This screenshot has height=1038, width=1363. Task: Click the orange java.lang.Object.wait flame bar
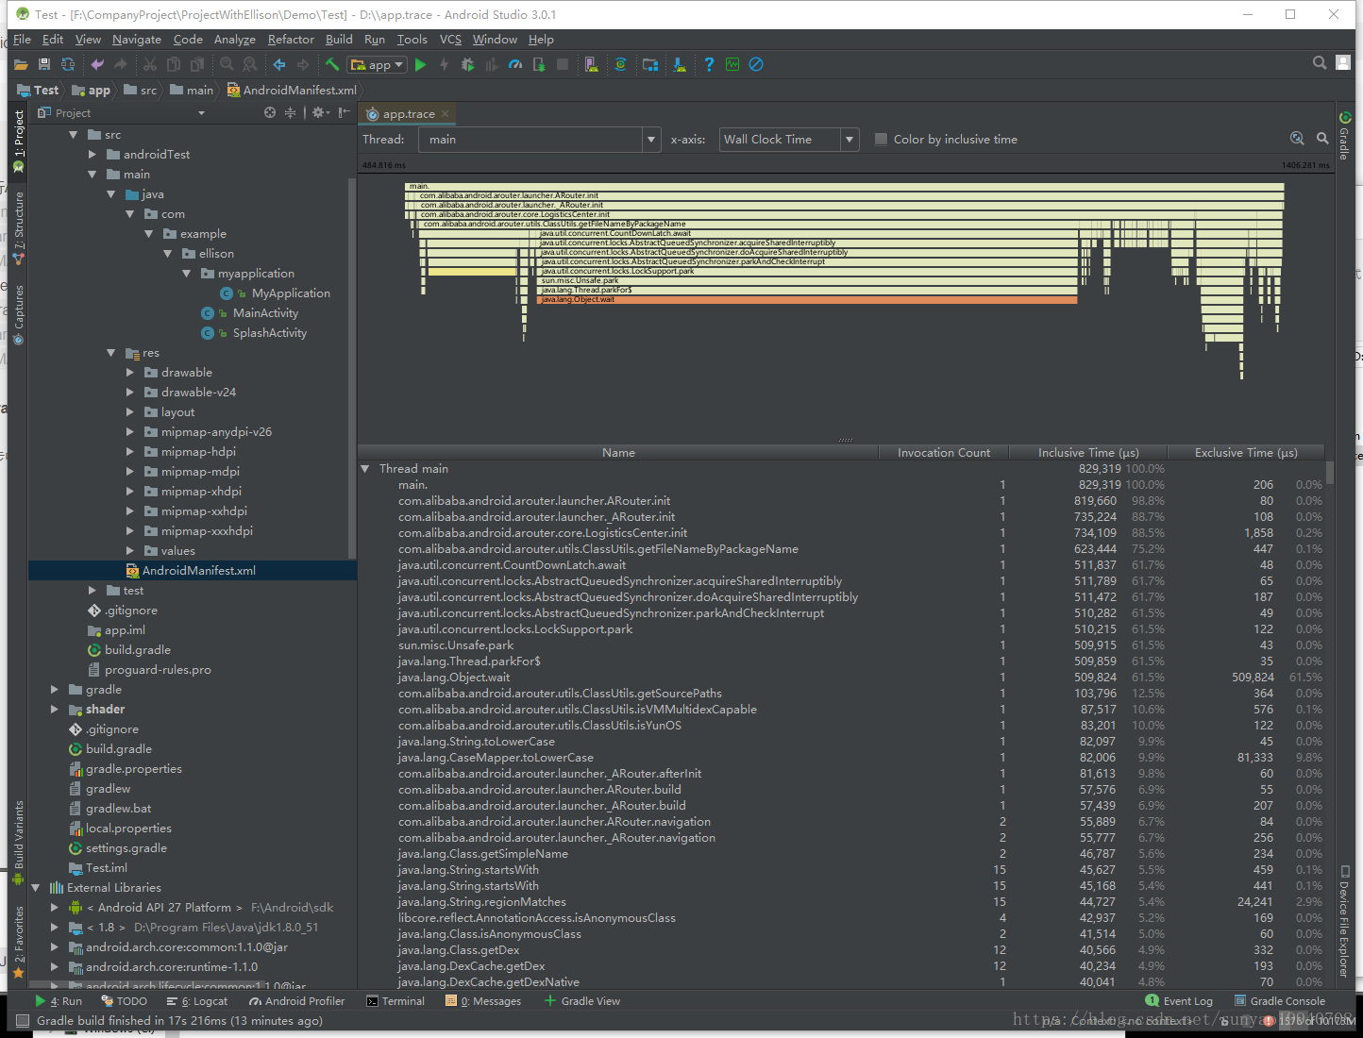[x=808, y=300]
